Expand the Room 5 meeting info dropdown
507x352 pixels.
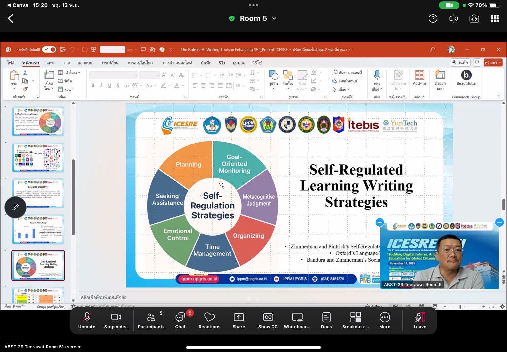click(274, 19)
